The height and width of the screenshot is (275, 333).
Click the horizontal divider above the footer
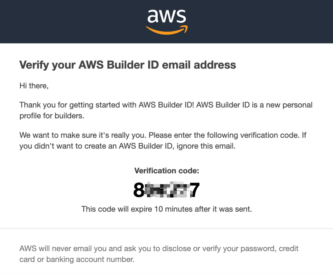click(166, 229)
